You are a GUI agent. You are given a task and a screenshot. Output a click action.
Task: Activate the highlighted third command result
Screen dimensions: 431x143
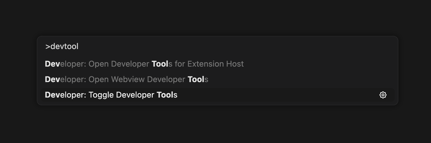(x=111, y=95)
